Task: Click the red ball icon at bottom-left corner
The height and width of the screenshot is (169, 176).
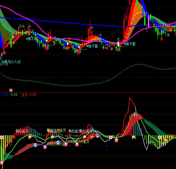Action: point(2,163)
